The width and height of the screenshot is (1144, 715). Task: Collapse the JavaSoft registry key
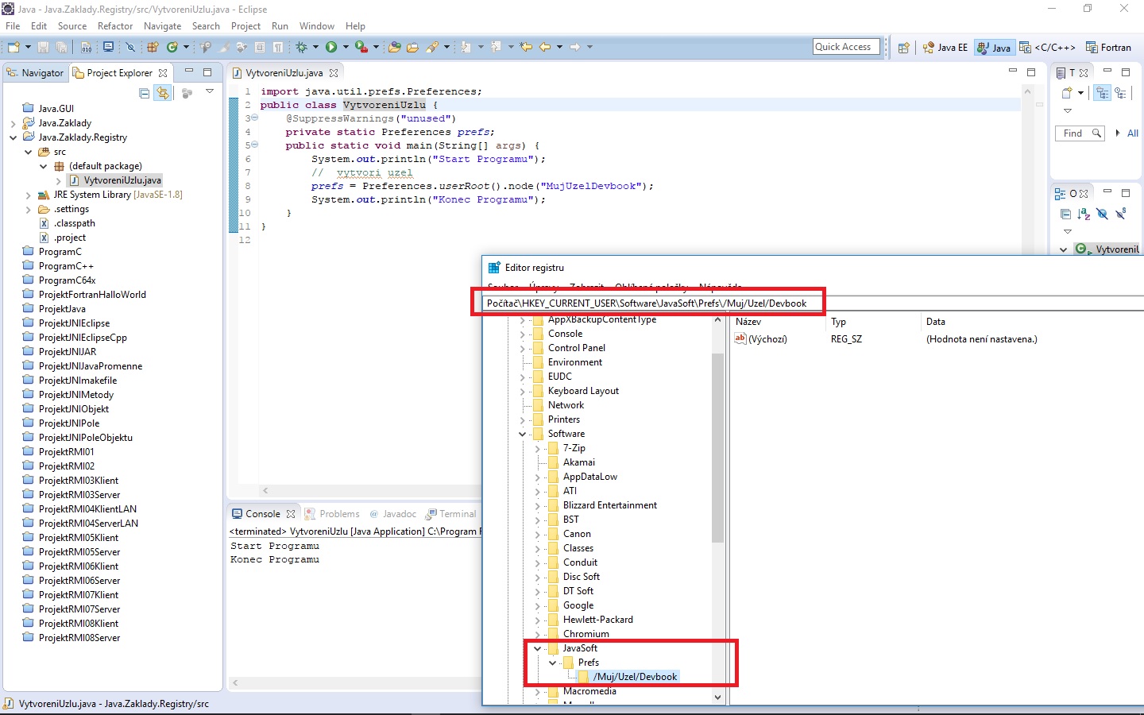click(537, 648)
